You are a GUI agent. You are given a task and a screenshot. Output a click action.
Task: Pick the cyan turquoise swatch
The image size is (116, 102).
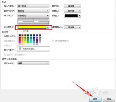coord(31,42)
